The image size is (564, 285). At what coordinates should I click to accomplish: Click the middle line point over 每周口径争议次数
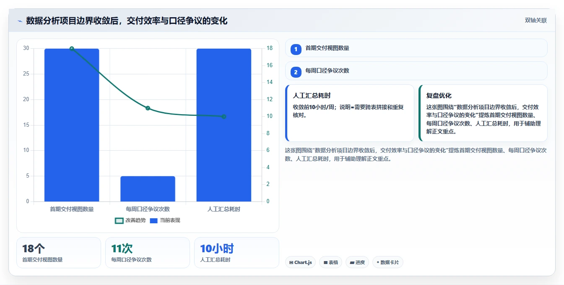148,108
